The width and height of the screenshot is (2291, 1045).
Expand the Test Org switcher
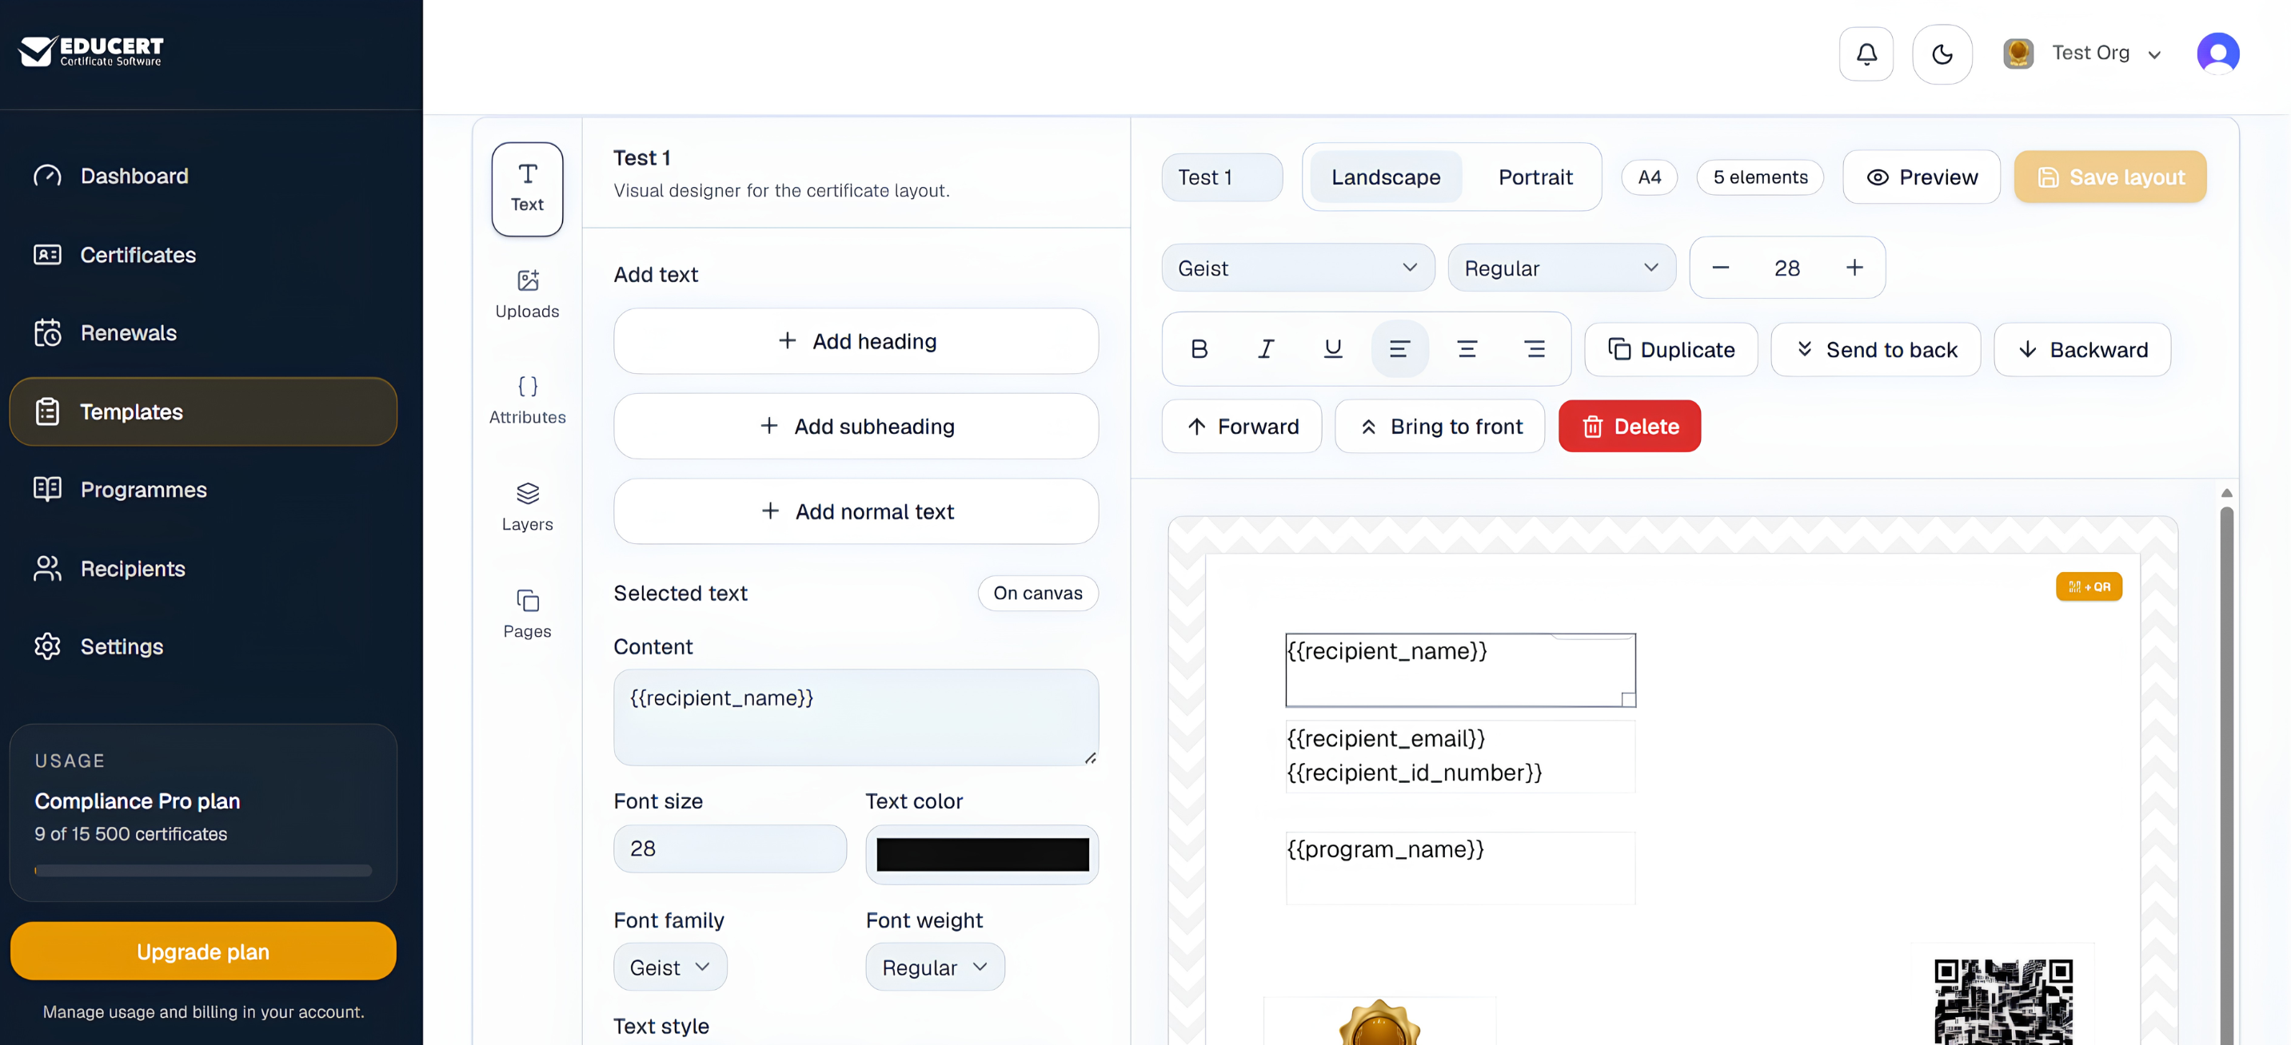point(2082,54)
